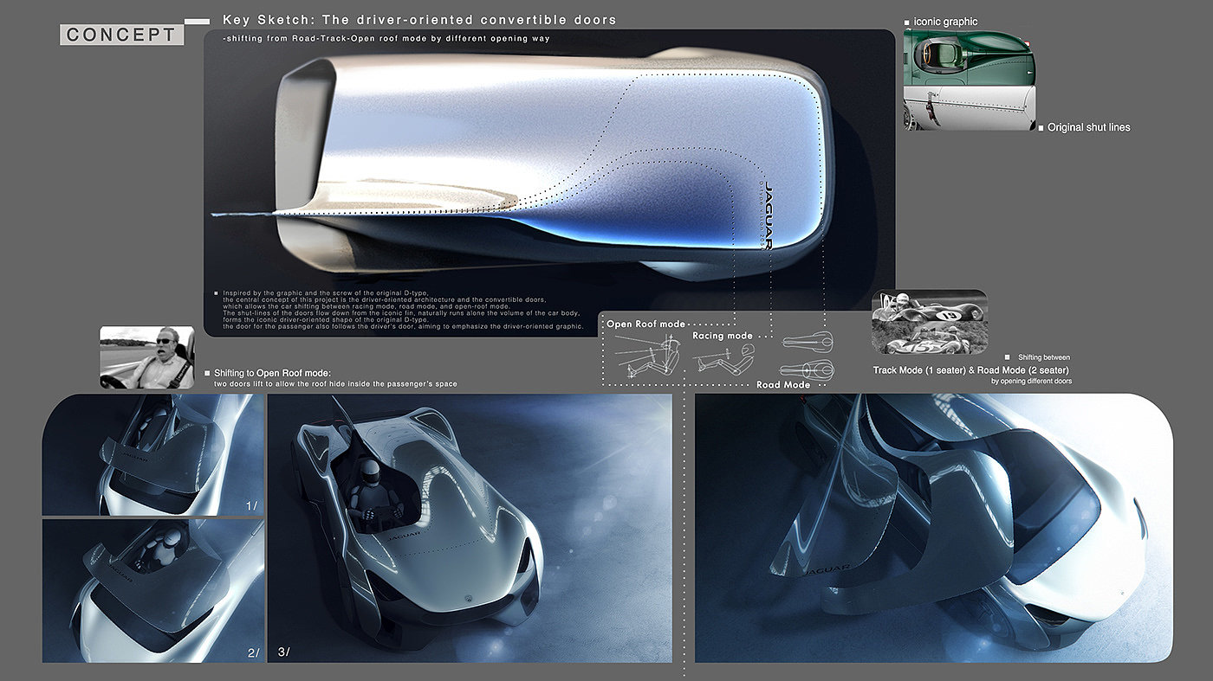Select the Key Sketch title heading
This screenshot has height=681, width=1213.
click(x=419, y=19)
